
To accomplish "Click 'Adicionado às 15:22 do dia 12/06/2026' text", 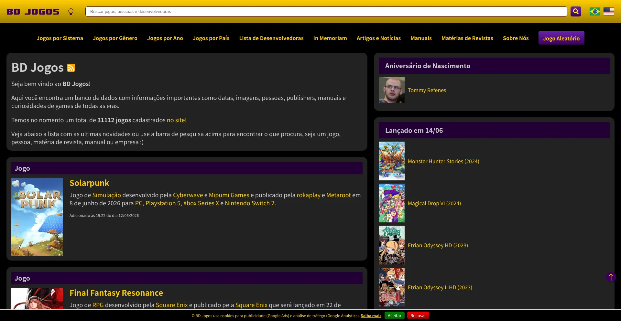I will tap(104, 215).
